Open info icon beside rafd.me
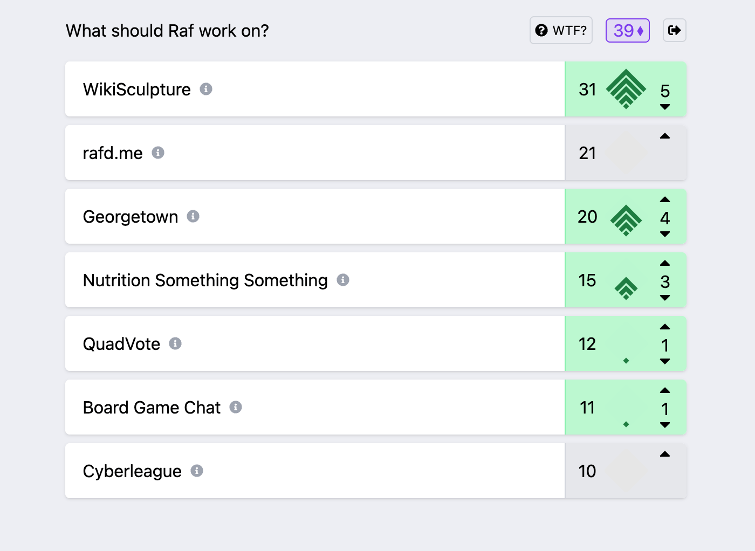The height and width of the screenshot is (551, 755). coord(158,153)
